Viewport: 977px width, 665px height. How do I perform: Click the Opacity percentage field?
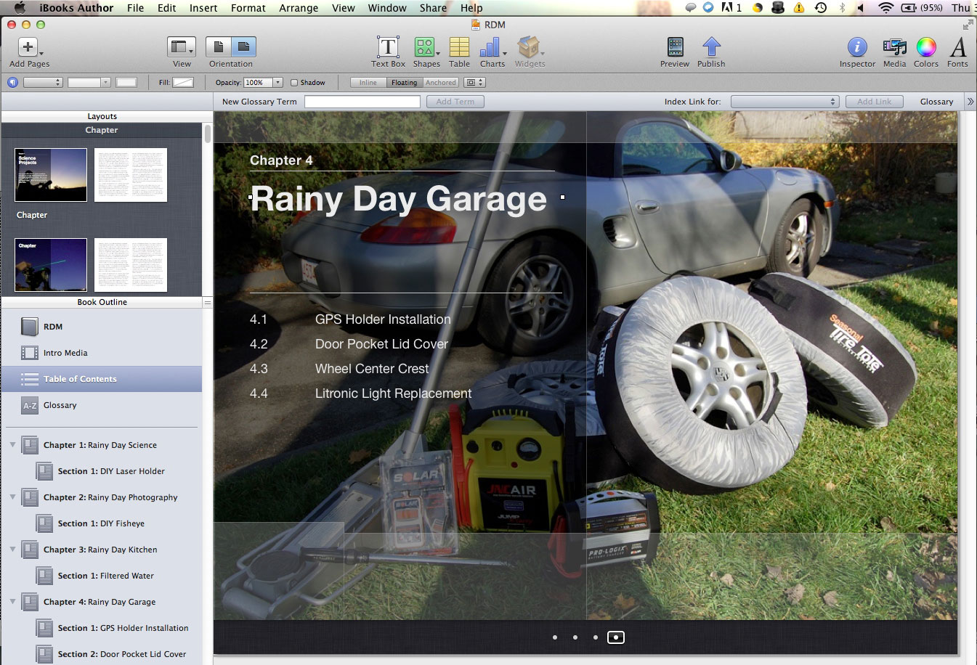click(258, 82)
